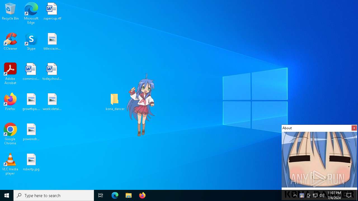This screenshot has height=201, width=358.
Task: Open network status tray icon
Action: [315, 195]
